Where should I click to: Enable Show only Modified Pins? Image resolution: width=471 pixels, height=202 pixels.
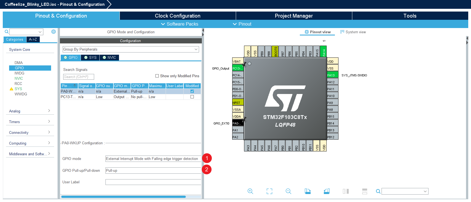pyautogui.click(x=157, y=76)
